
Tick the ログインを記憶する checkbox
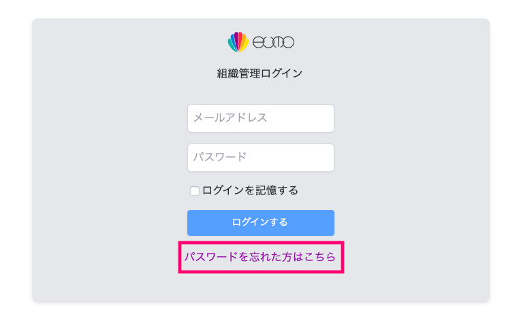195,191
